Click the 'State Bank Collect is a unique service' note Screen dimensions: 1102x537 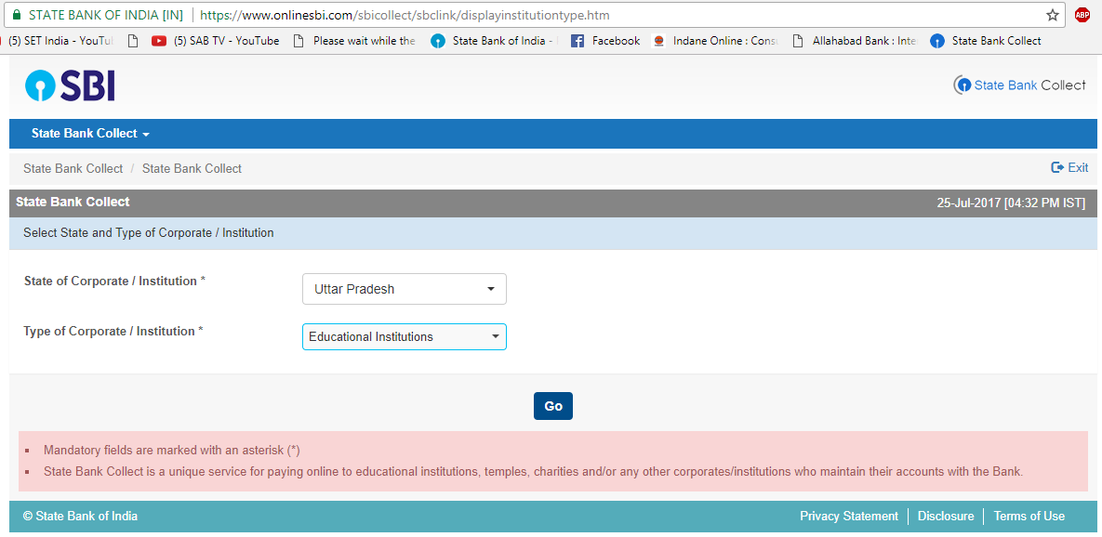click(534, 471)
